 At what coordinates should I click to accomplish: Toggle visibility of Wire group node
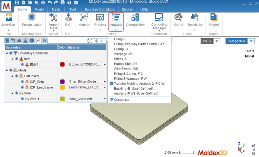coord(16,93)
